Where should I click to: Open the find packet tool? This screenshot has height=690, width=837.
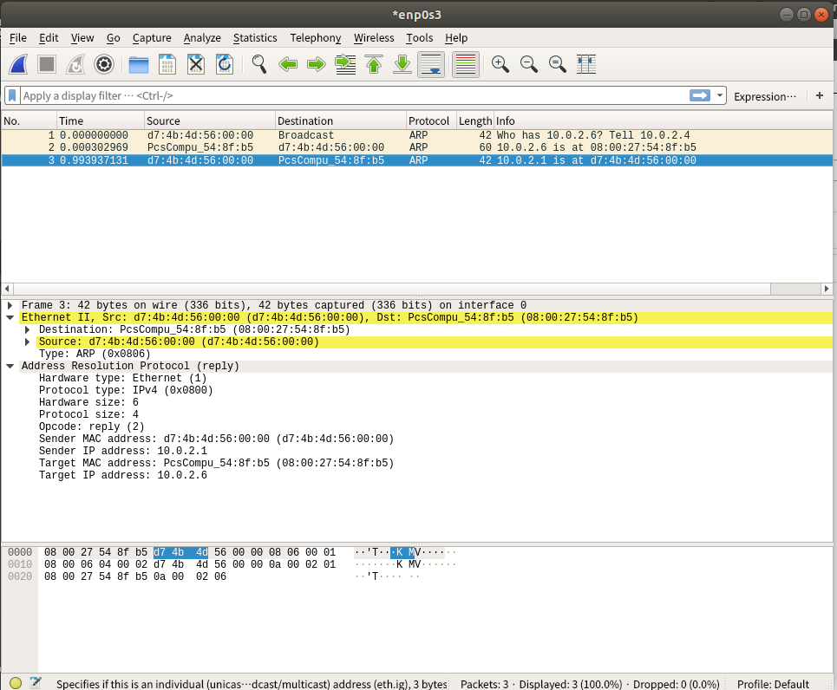(x=258, y=64)
